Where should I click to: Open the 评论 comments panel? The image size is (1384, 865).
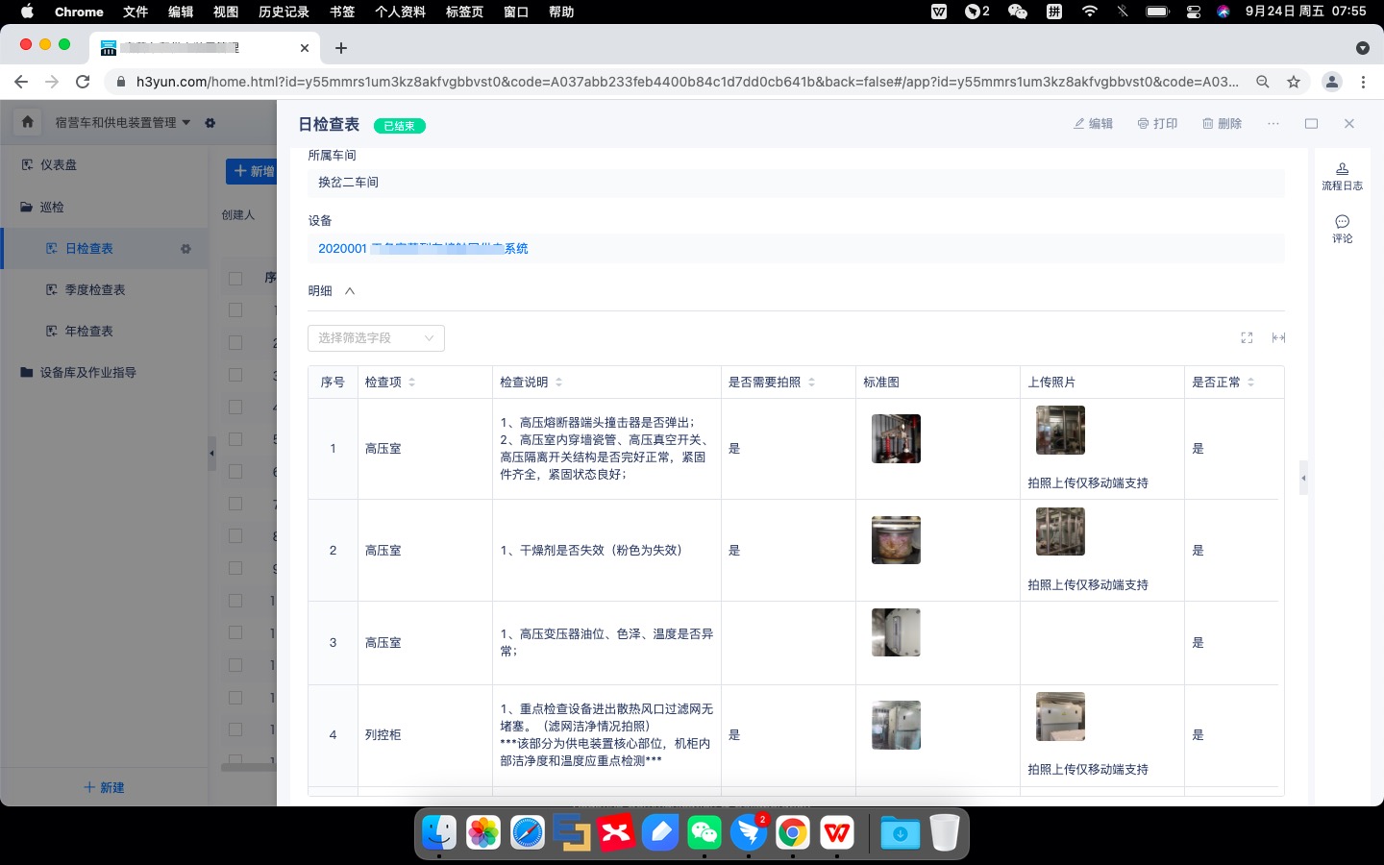coord(1342,229)
